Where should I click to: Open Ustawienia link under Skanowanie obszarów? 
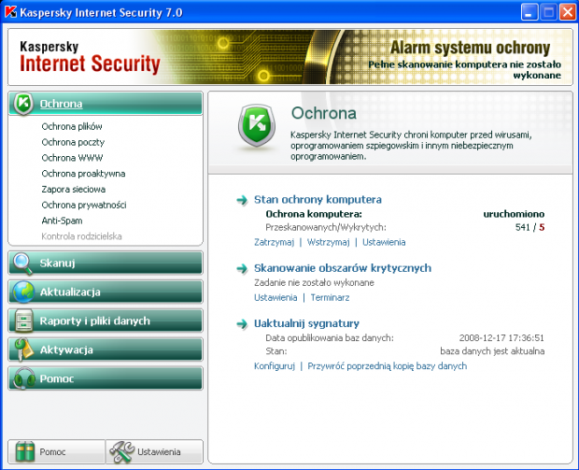pyautogui.click(x=275, y=297)
